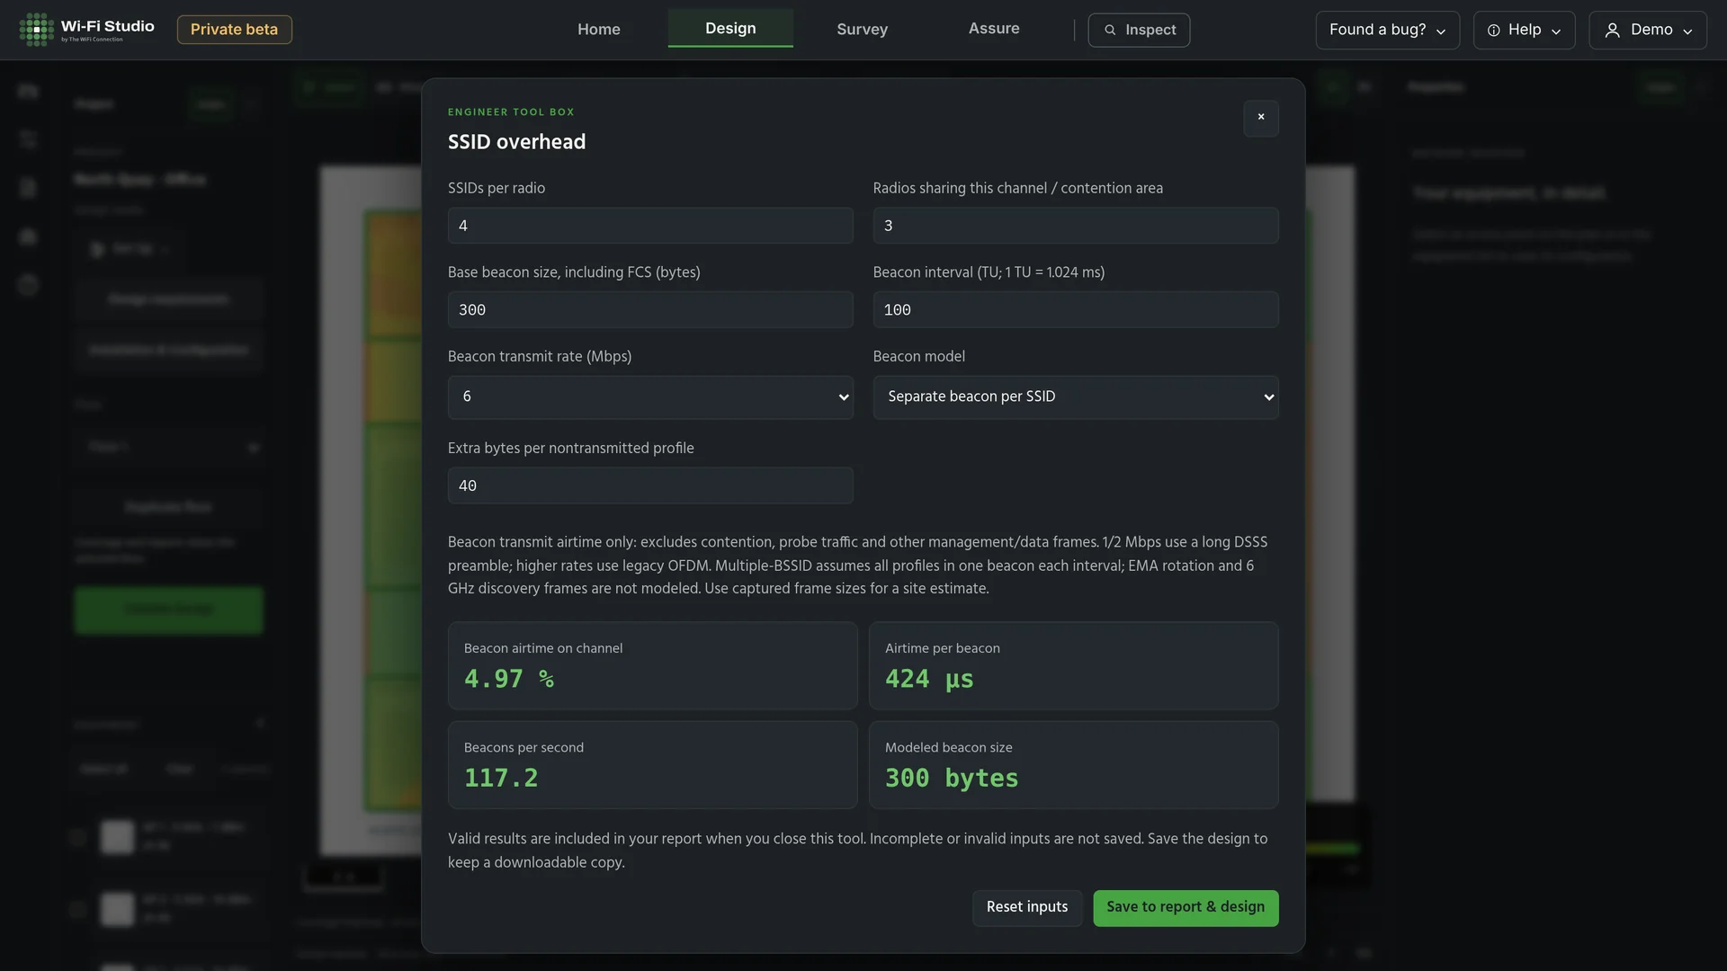Focus the SSIDs per radio field

coord(650,226)
